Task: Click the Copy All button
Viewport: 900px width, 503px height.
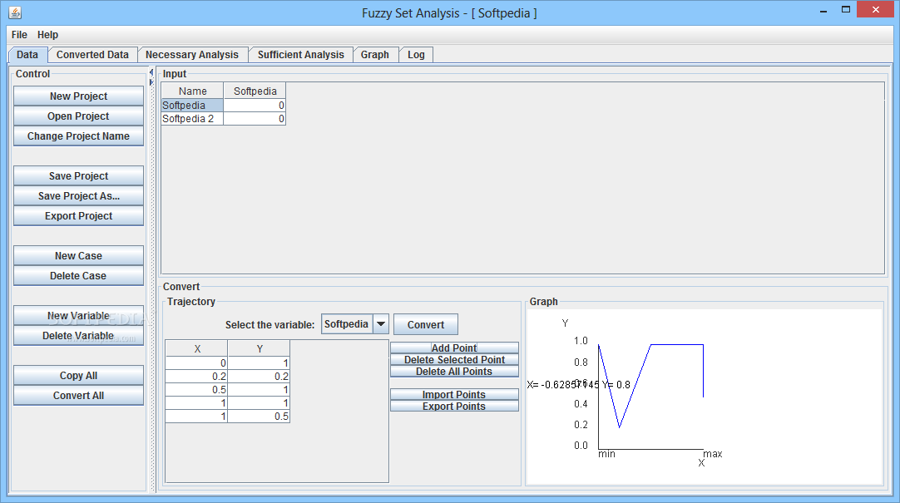Action: 79,375
